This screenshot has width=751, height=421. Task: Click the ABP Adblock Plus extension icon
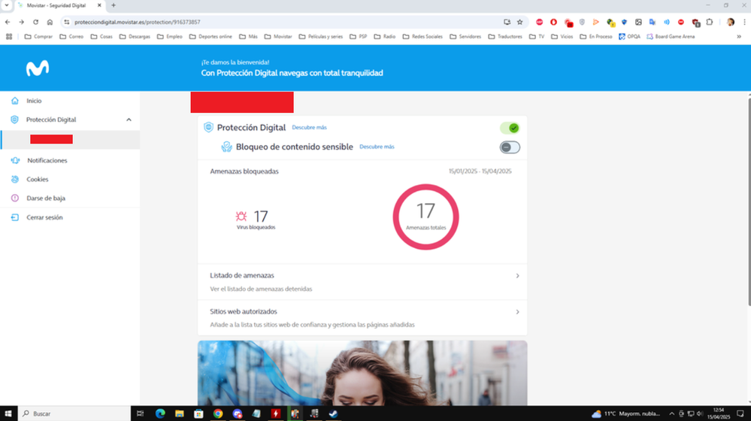pyautogui.click(x=539, y=22)
